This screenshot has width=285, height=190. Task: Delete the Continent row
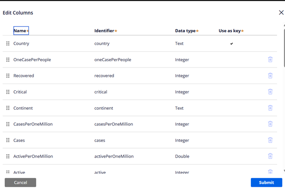[270, 108]
